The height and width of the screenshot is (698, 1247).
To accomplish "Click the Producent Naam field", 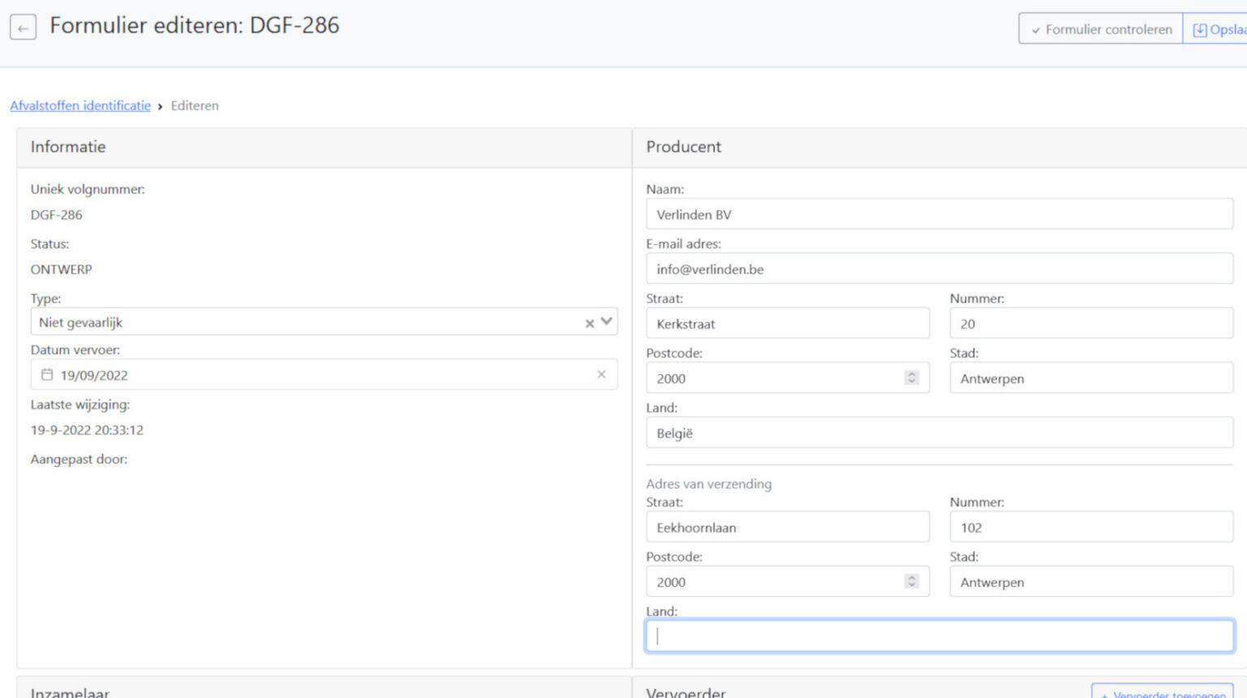I will 938,215.
